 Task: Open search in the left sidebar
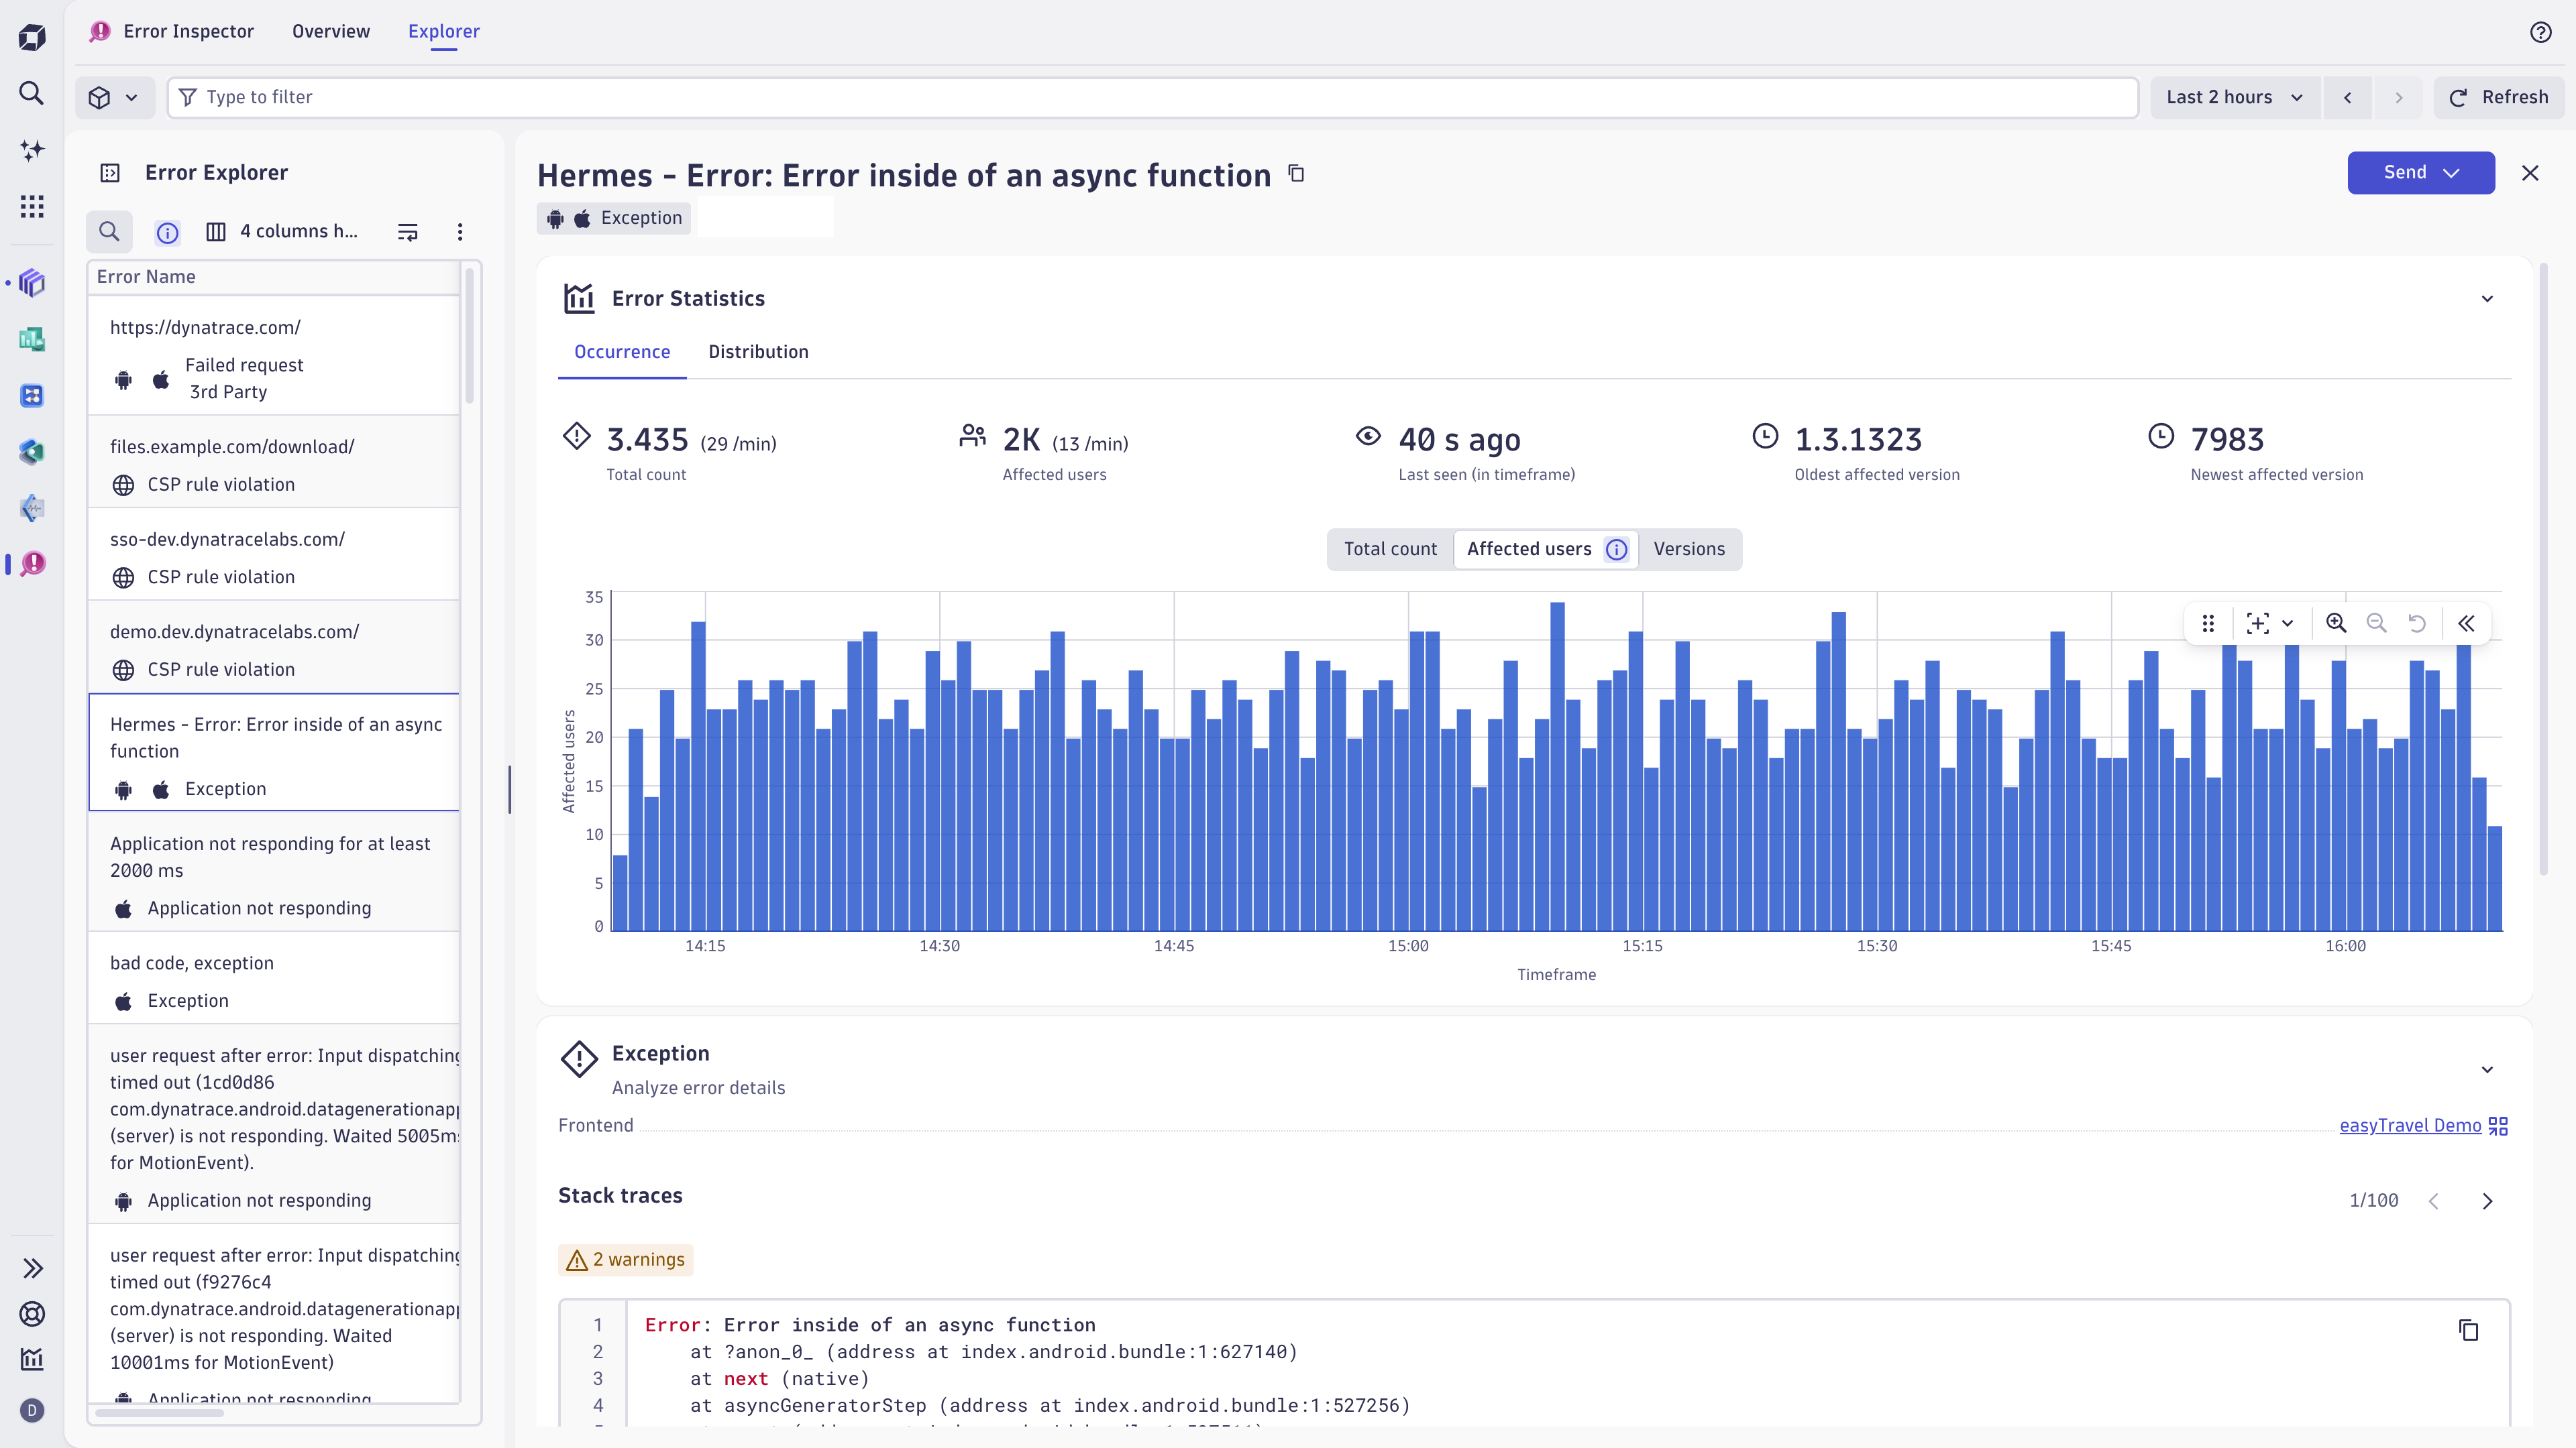click(32, 93)
